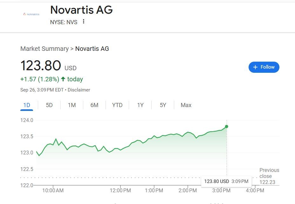Click the Follow button
The width and height of the screenshot is (295, 204).
pyautogui.click(x=264, y=67)
